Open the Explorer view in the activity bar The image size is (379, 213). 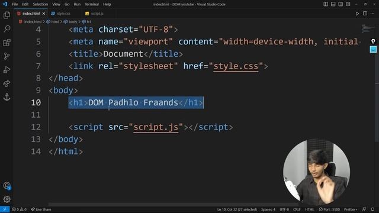pyautogui.click(x=7, y=15)
